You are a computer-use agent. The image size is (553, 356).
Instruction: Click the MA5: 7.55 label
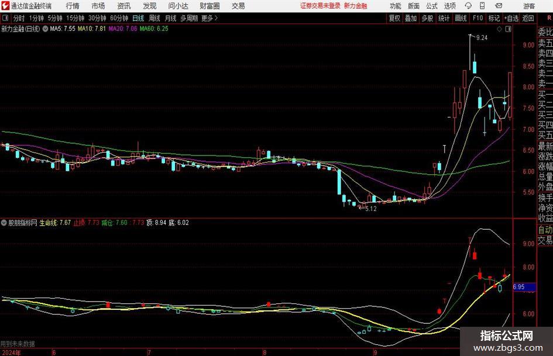tap(63, 29)
